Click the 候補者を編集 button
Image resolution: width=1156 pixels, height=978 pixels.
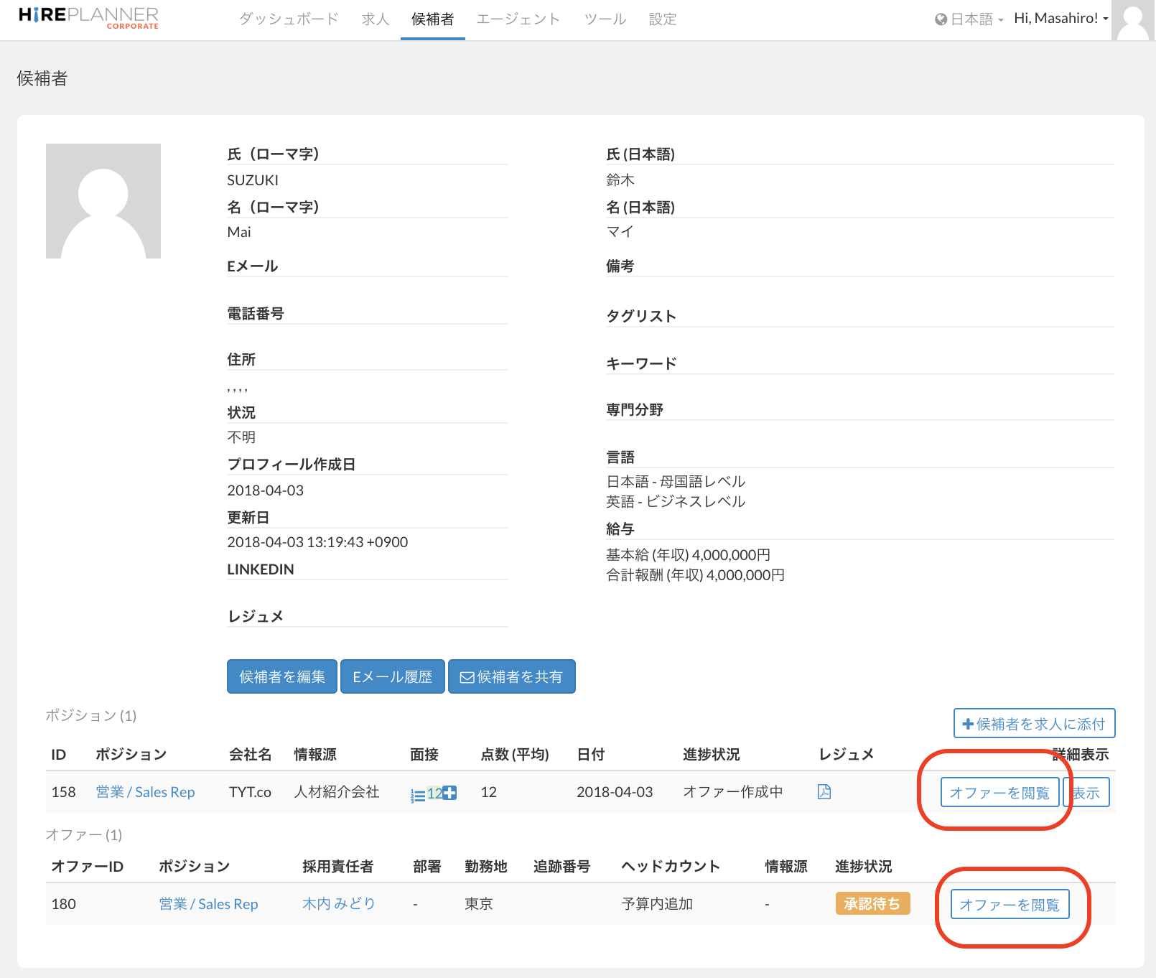(281, 676)
